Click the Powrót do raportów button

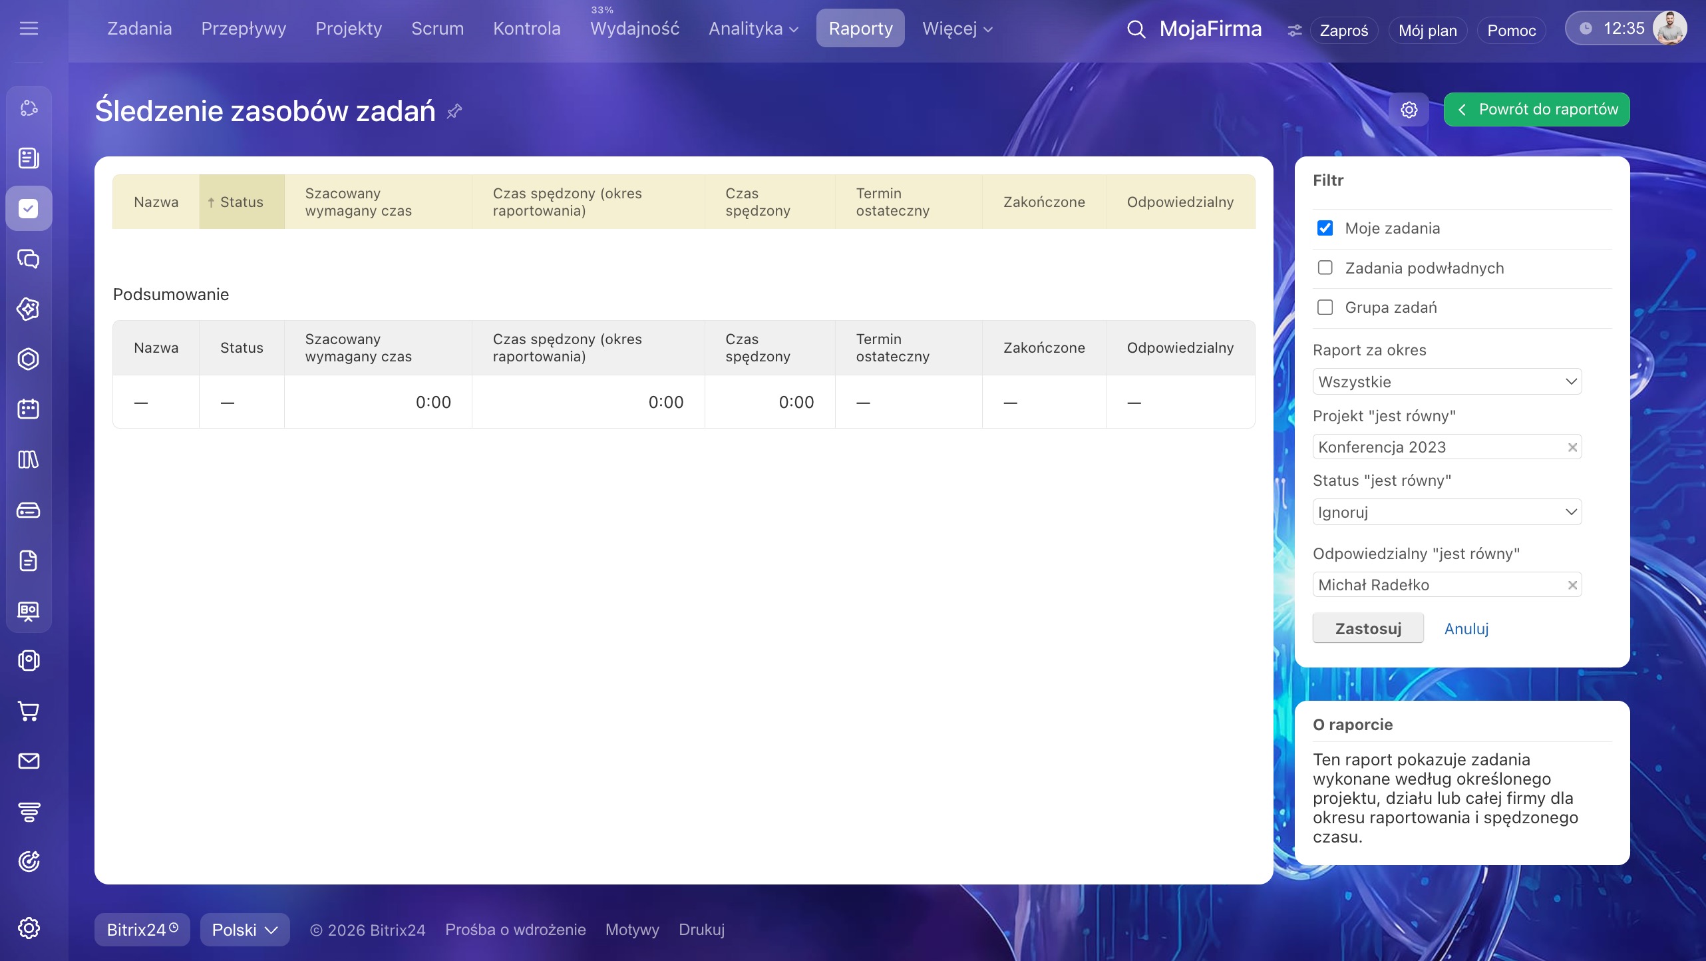point(1537,110)
